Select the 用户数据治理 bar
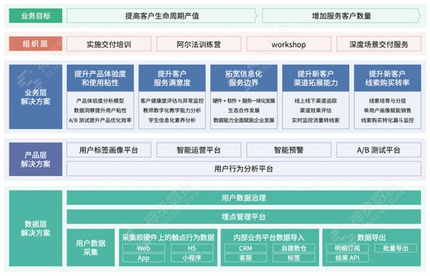This screenshot has height=276, width=430. point(244,198)
